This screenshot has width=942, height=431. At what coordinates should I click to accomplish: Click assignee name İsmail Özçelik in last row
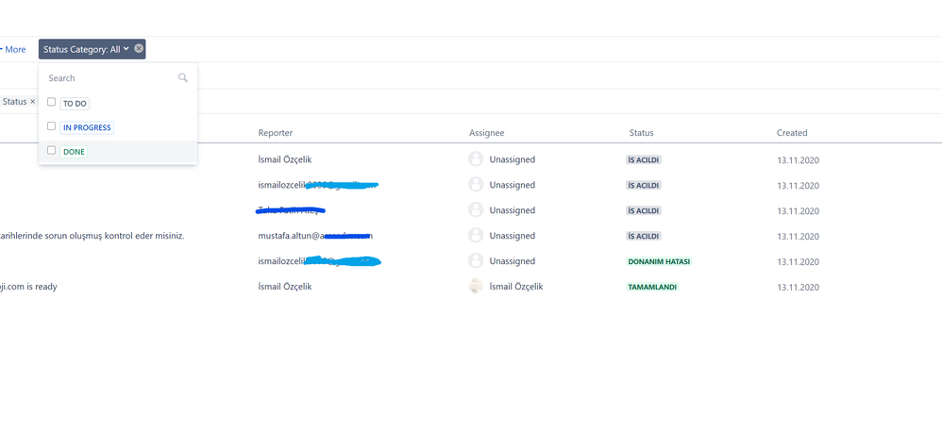tap(516, 287)
